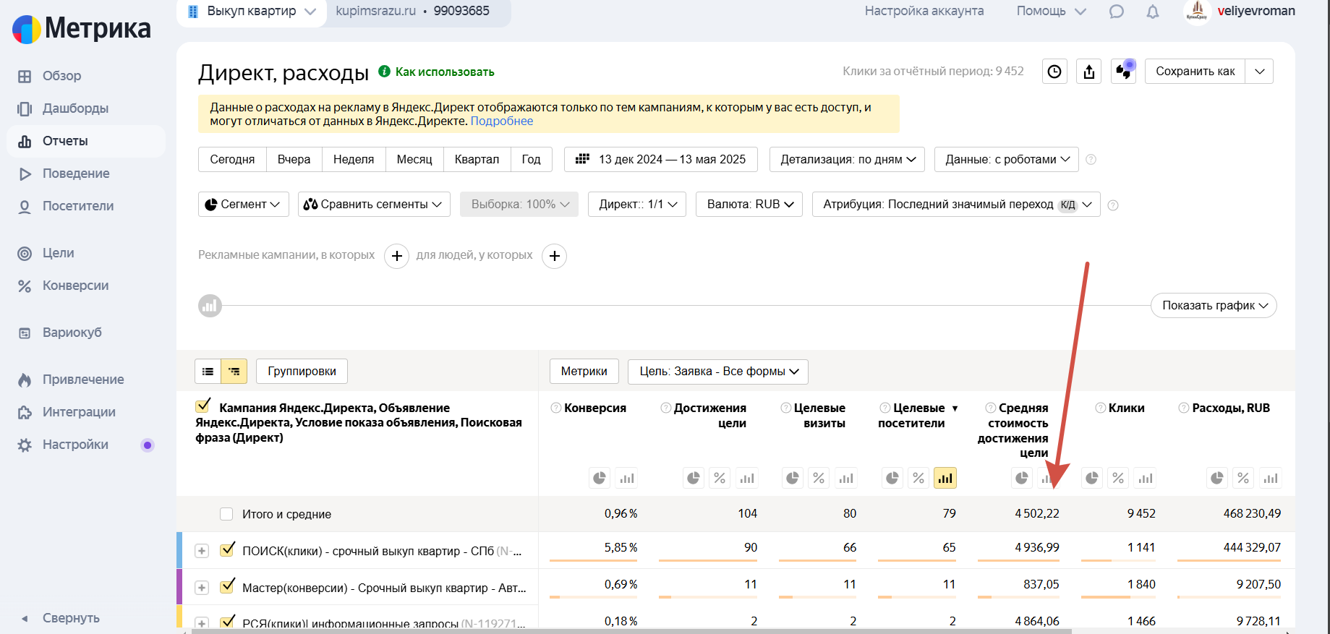Click the calendar grid icon in date range
This screenshot has height=634, width=1330.
pos(582,159)
